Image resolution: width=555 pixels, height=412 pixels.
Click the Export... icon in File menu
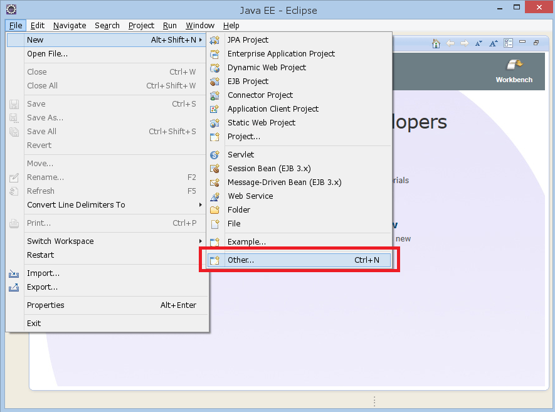14,287
